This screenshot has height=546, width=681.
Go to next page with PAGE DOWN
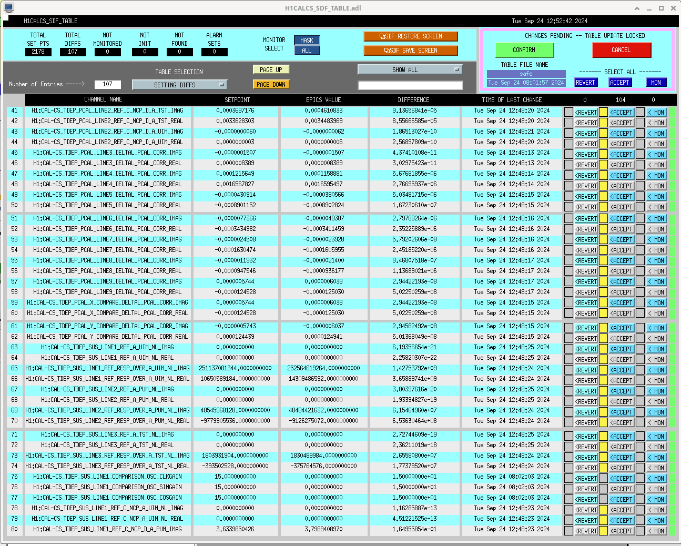point(271,84)
